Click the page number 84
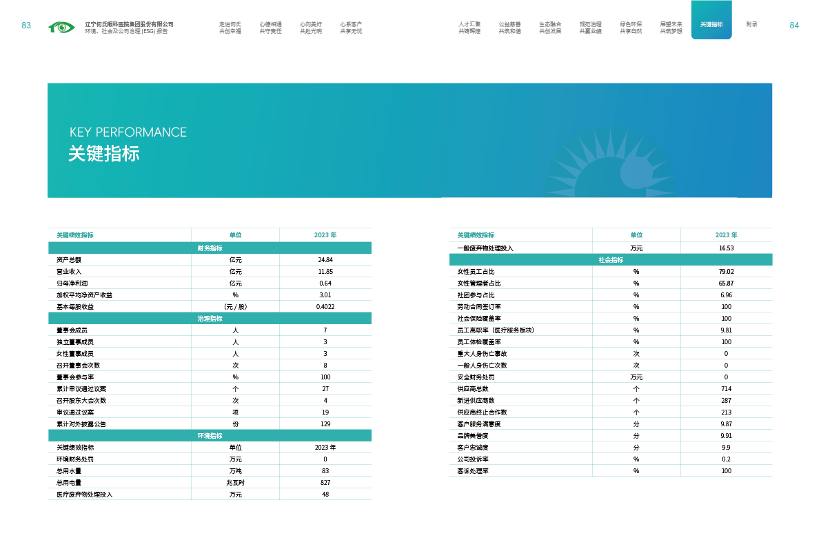Viewport: 821px width, 558px height. [794, 26]
